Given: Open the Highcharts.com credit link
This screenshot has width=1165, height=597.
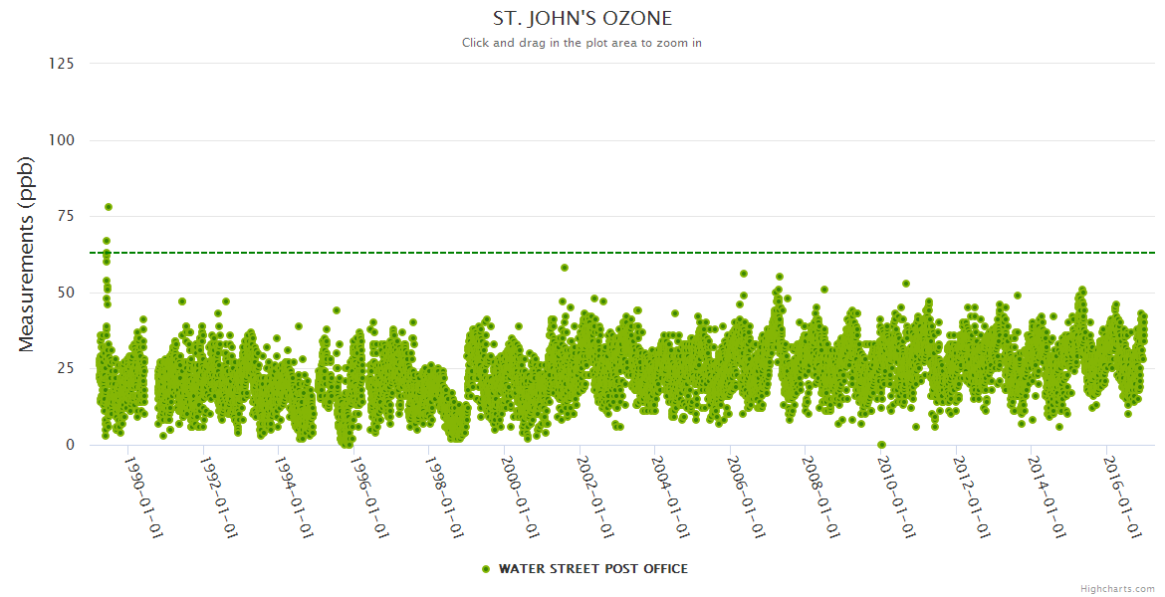Looking at the screenshot, I should click(x=1117, y=589).
